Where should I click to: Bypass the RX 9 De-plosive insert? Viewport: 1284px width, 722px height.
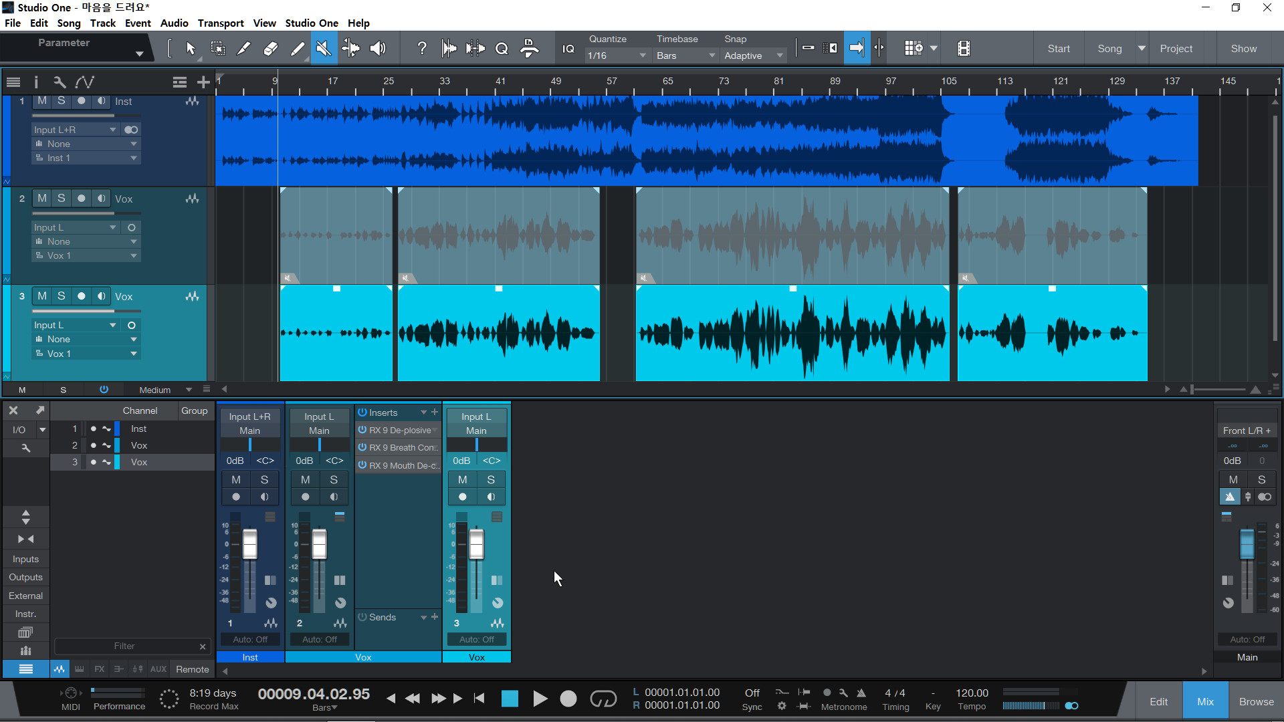click(x=362, y=430)
